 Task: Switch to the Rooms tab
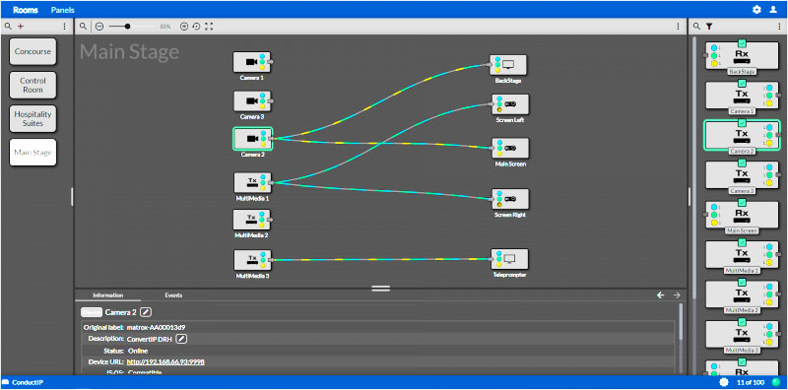26,10
